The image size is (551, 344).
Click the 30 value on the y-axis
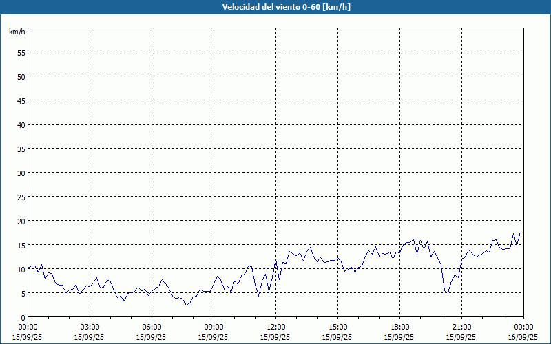click(21, 173)
